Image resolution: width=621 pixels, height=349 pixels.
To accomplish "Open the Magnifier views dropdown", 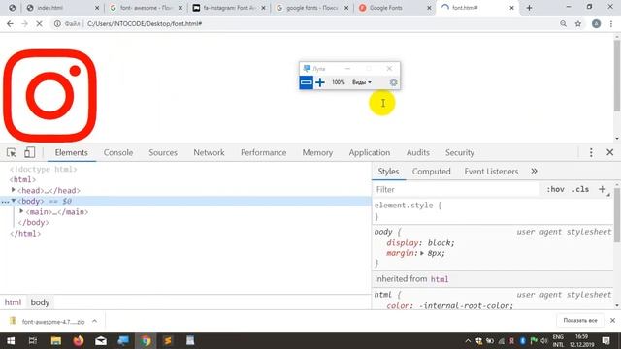I will (x=362, y=82).
